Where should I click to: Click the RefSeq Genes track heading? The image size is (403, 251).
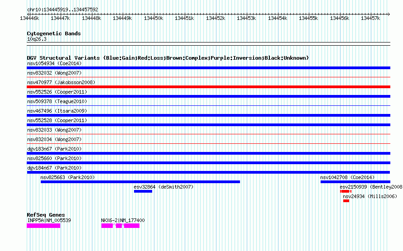point(46,215)
